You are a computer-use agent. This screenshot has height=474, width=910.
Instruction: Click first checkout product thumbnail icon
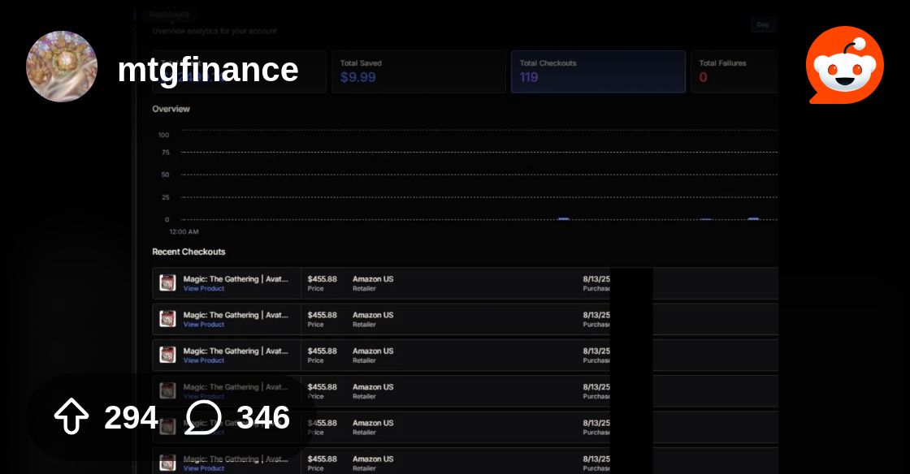pos(167,282)
